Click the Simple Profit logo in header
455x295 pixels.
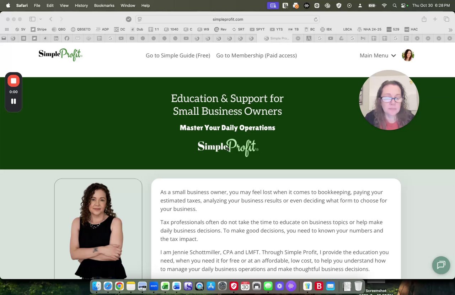(x=60, y=55)
